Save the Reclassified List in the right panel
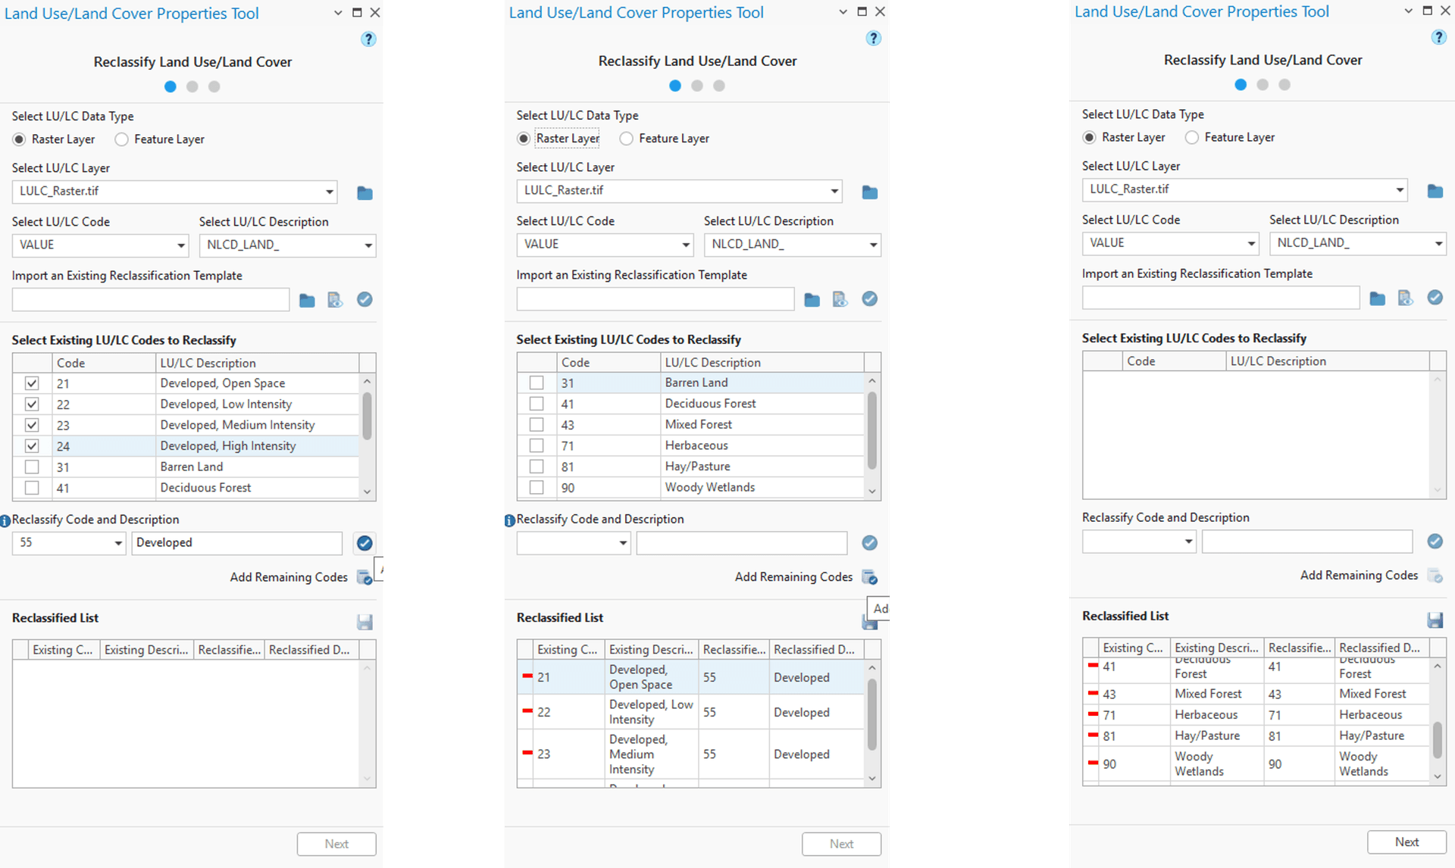Viewport: 1455px width, 868px height. click(x=1435, y=620)
